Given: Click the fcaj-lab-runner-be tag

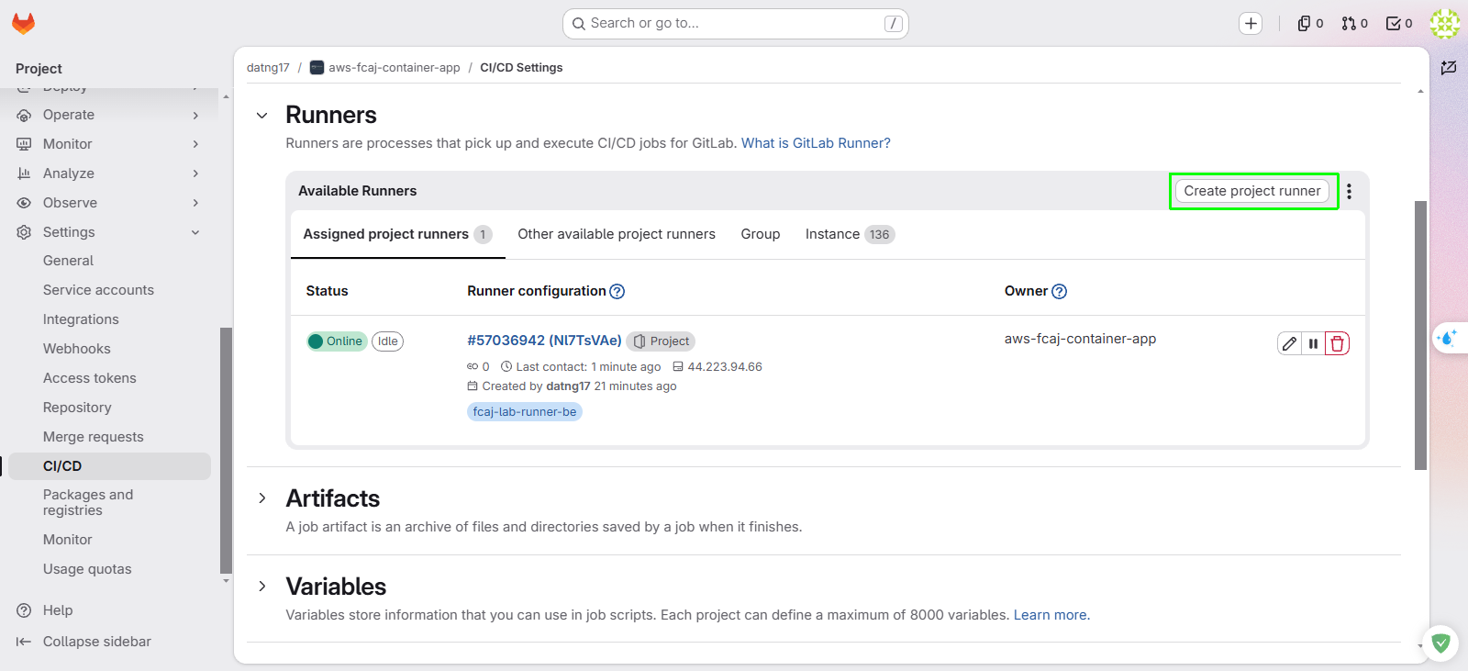Looking at the screenshot, I should 525,412.
